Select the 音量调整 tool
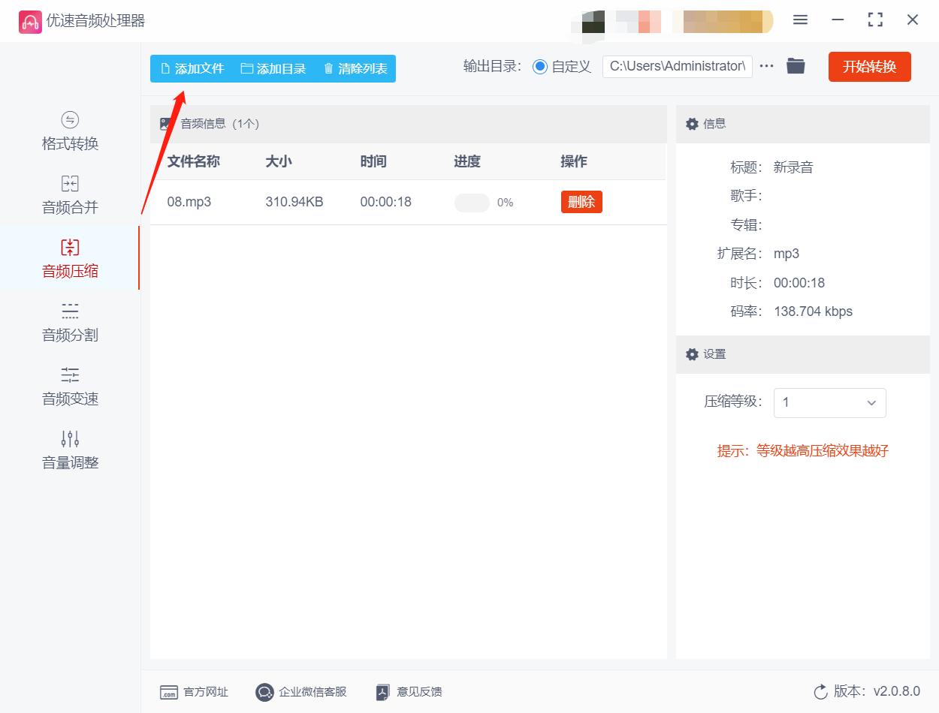 tap(69, 450)
